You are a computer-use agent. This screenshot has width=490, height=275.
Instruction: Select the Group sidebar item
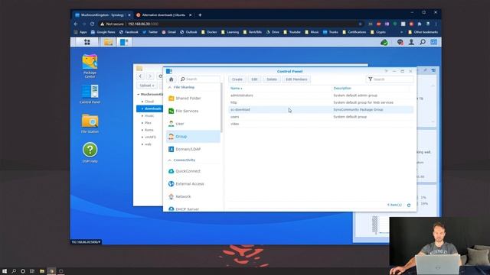click(194, 137)
